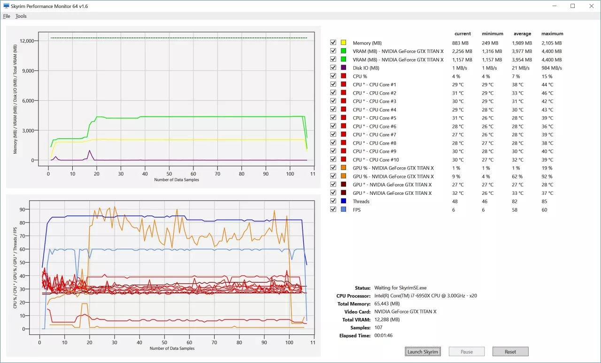Uncheck the CPU Core #10 checkbox
The image size is (601, 363).
(333, 160)
